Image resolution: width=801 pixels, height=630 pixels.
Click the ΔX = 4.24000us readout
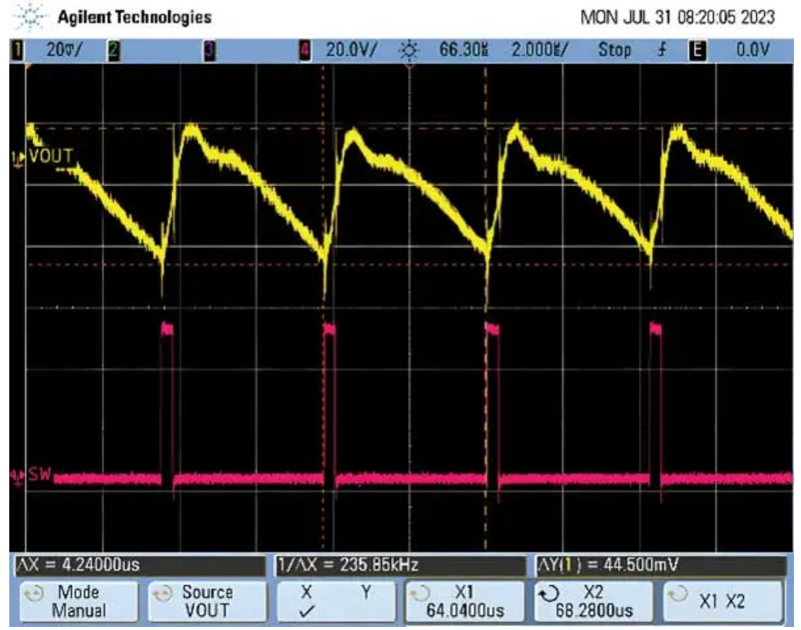140,565
